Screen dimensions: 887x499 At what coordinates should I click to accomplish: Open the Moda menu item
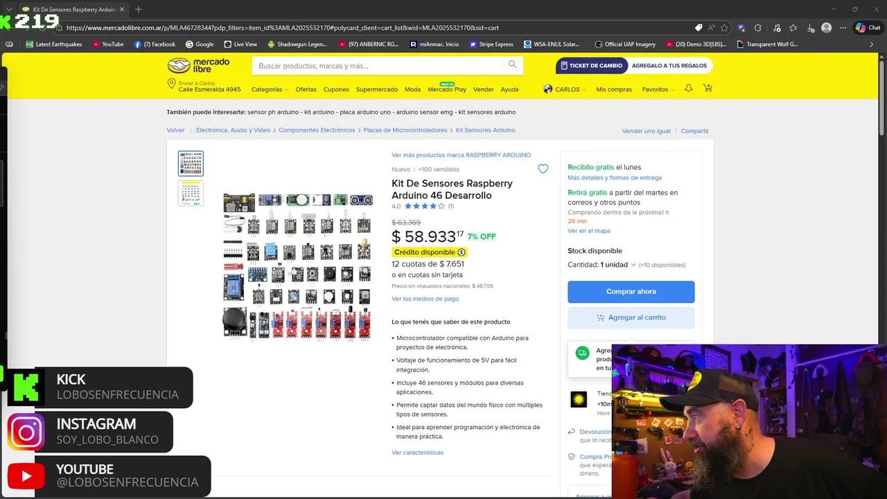click(x=412, y=89)
